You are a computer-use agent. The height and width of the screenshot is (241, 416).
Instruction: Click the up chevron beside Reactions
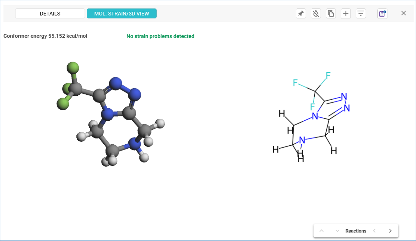(322, 231)
